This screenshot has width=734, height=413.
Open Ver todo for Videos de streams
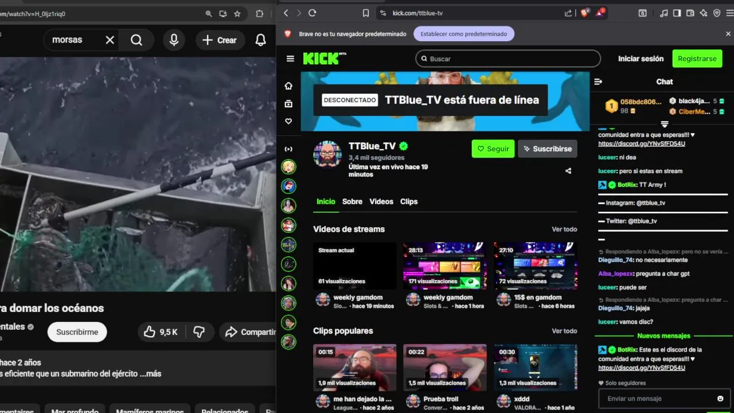point(564,229)
